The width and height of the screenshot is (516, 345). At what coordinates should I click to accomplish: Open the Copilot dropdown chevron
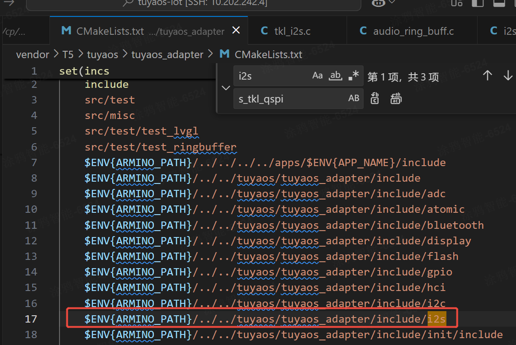click(391, 2)
